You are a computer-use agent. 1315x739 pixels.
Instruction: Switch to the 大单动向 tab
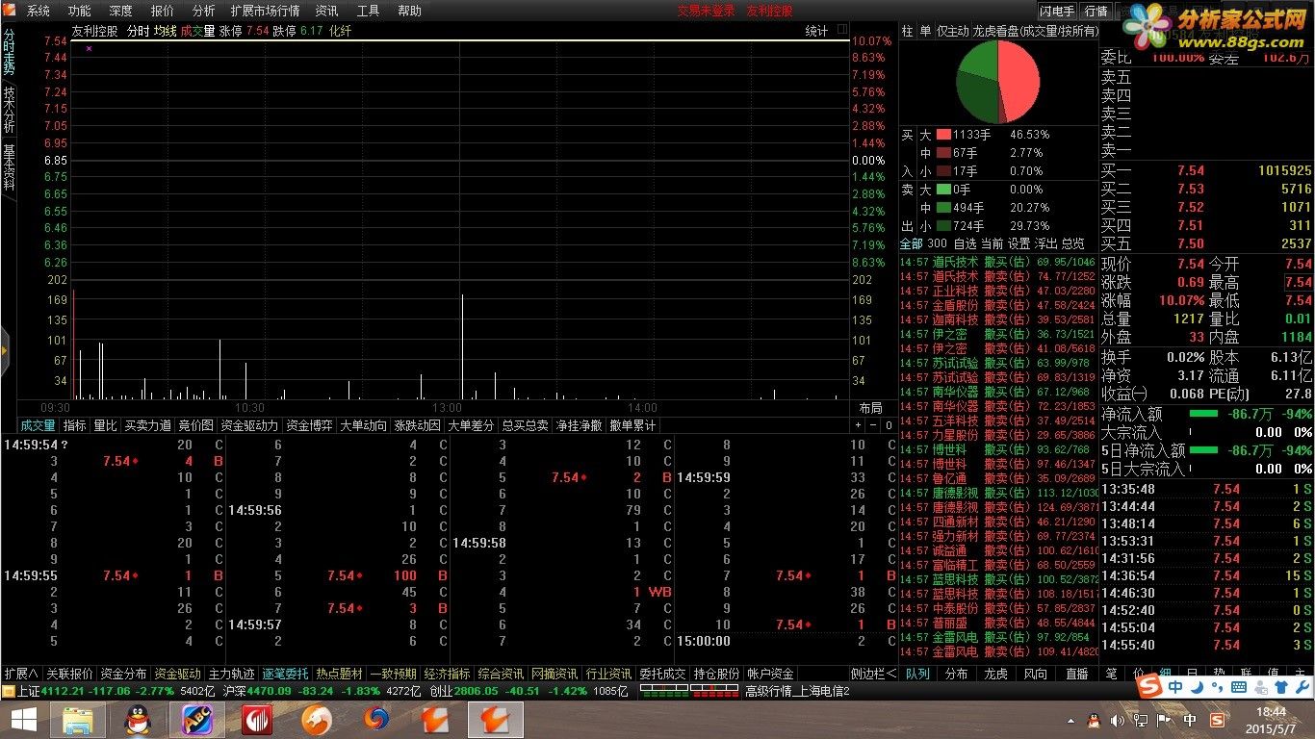click(x=364, y=425)
